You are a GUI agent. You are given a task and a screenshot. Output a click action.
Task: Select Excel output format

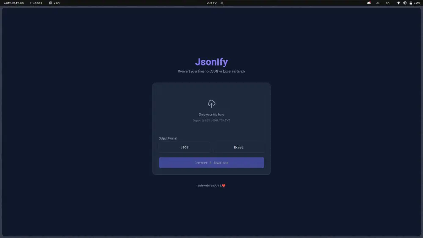click(x=239, y=148)
